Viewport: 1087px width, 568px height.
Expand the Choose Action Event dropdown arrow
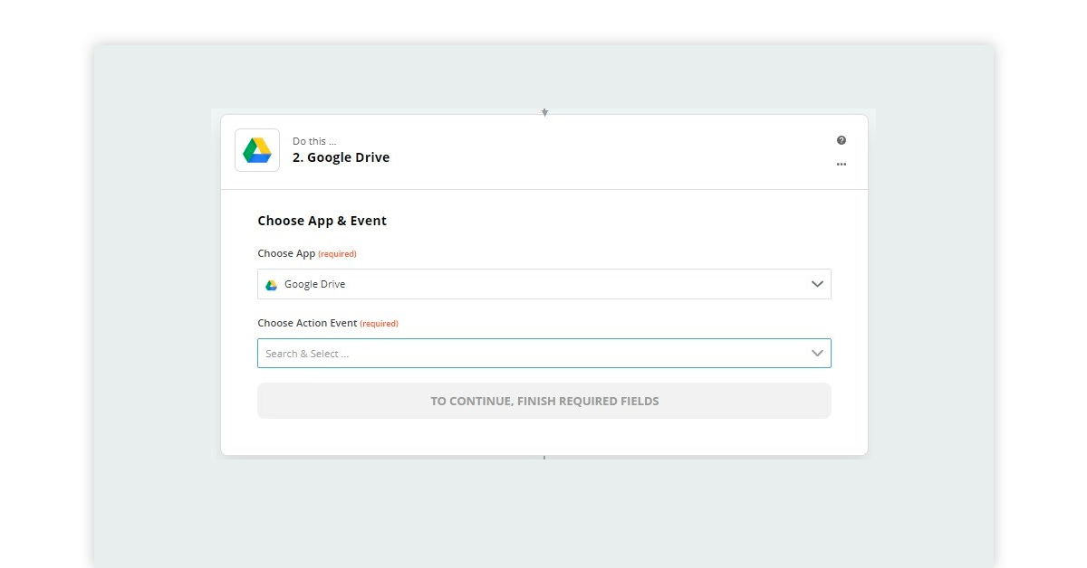[817, 353]
